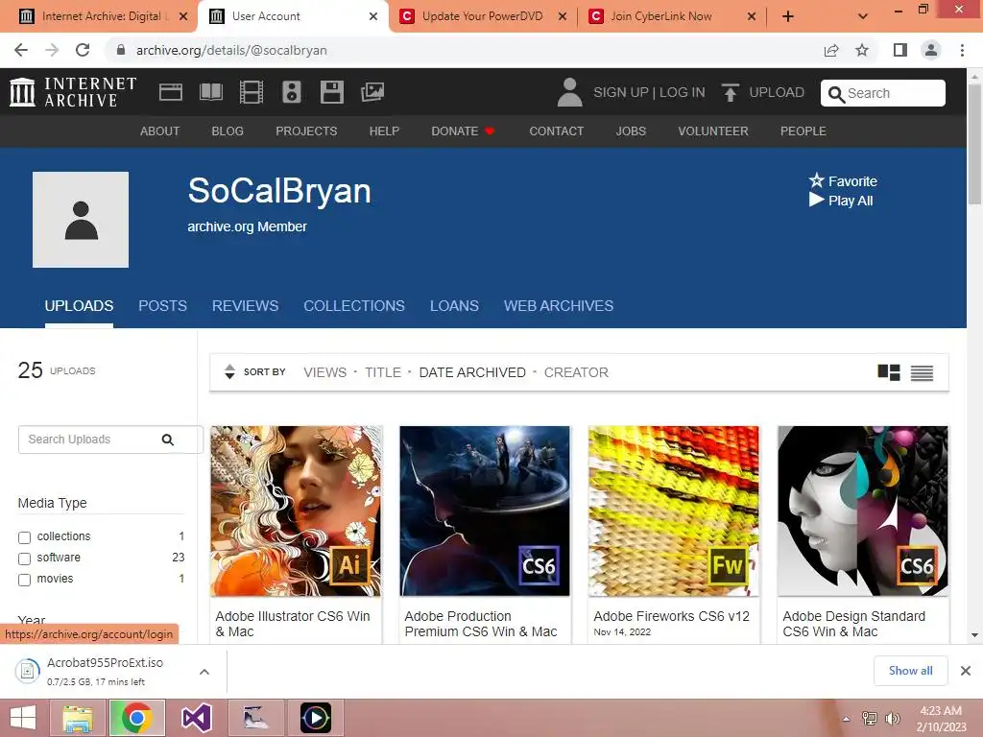Open Adobe Illustrator CS6 thumbnail

click(296, 511)
